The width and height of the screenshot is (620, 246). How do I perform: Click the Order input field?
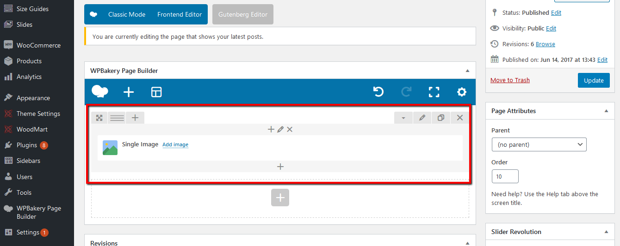(505, 176)
